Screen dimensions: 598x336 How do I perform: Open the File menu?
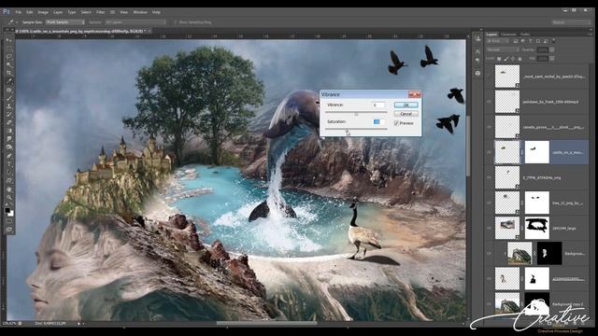(19, 12)
